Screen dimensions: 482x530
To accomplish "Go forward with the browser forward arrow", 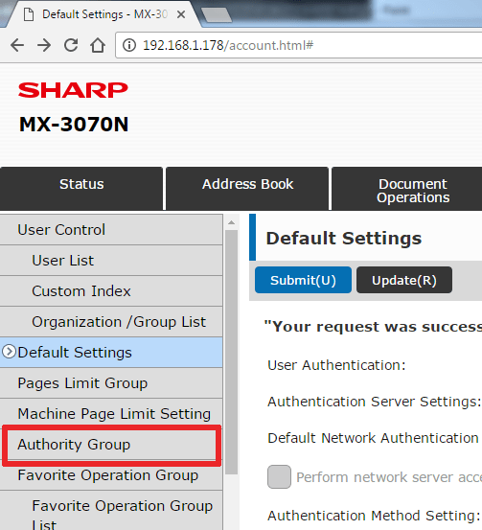I will (x=44, y=45).
